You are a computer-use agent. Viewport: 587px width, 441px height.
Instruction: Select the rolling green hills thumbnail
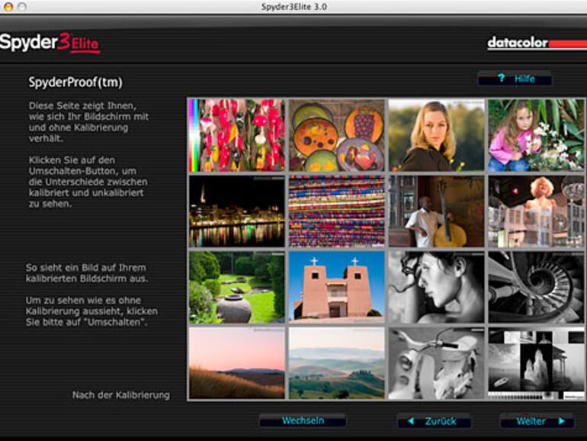click(336, 363)
